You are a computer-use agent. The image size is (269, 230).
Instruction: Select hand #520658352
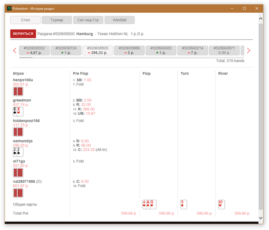coord(34,50)
